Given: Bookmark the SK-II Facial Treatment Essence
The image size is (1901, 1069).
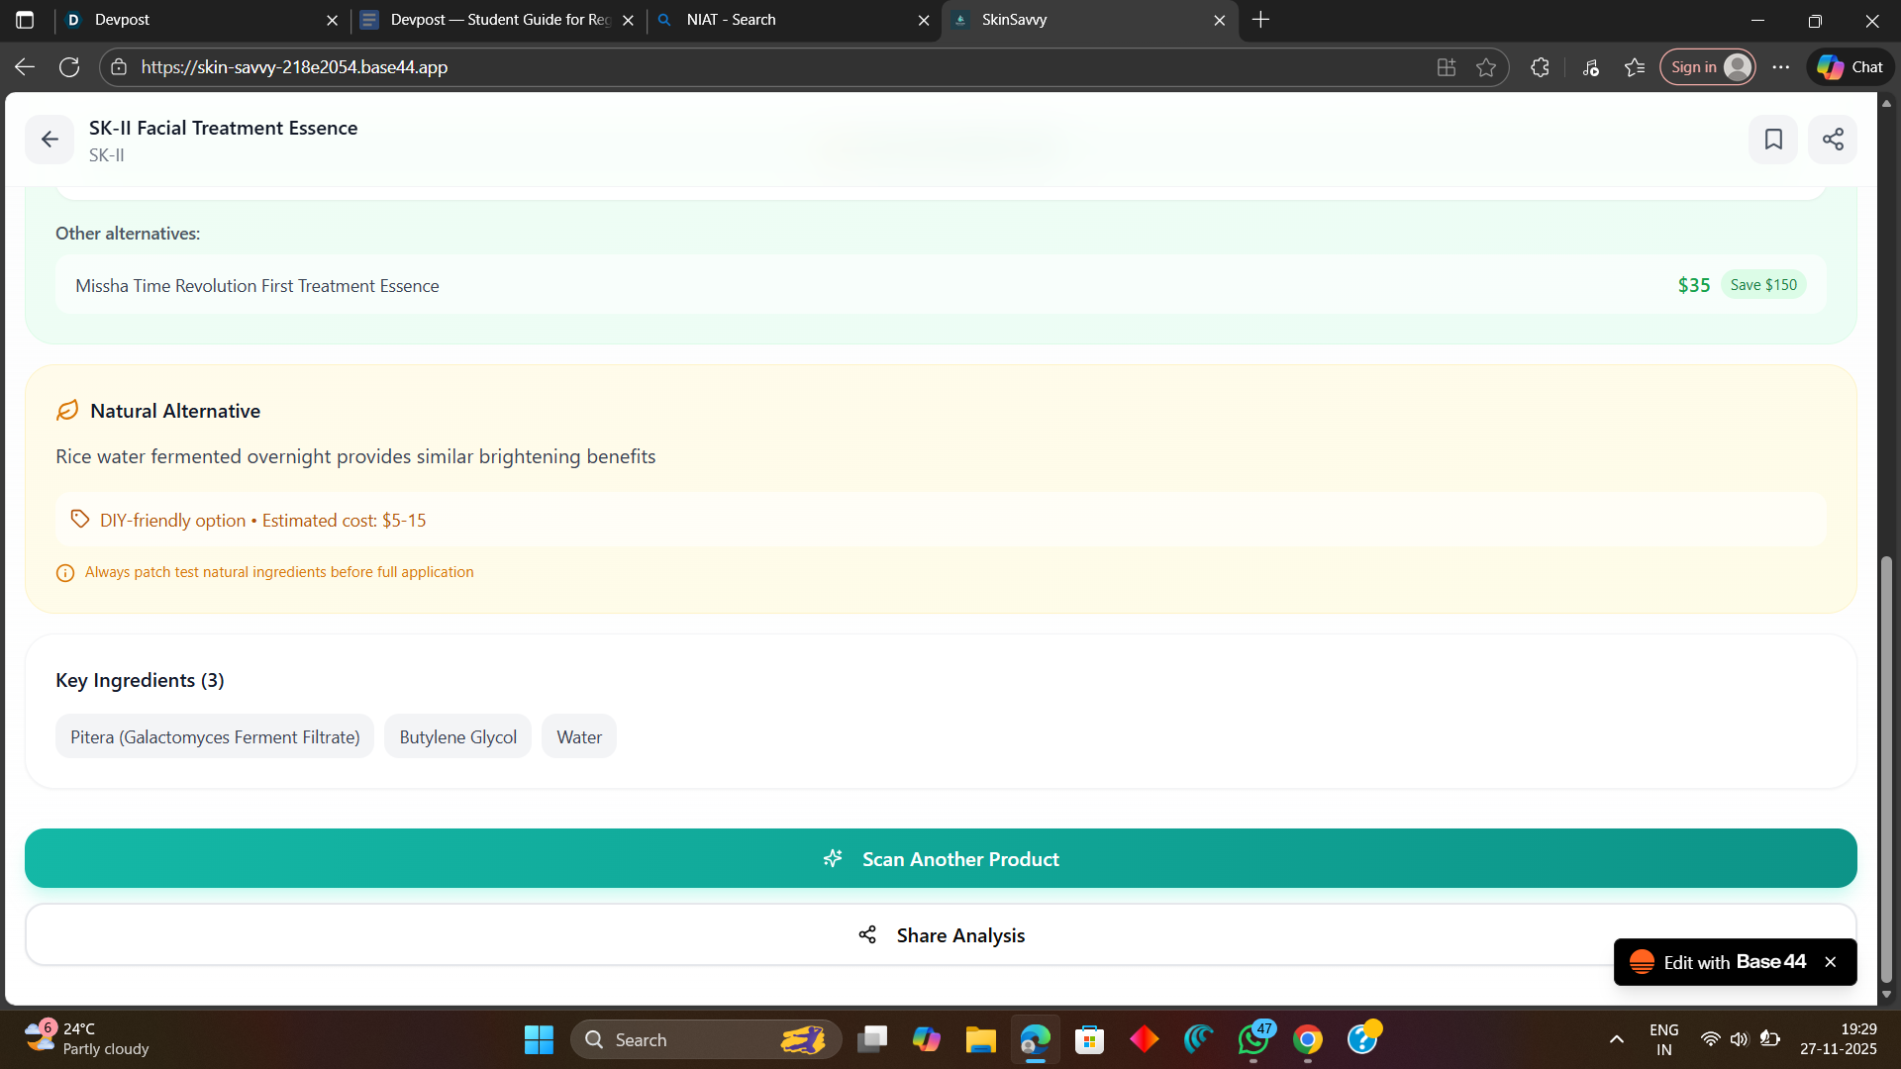Looking at the screenshot, I should coord(1773,140).
